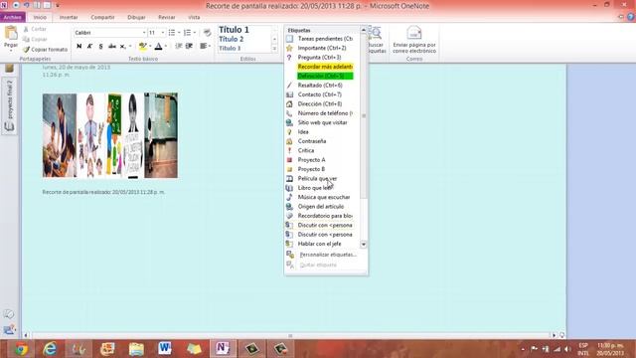Open the Archivo tab
The height and width of the screenshot is (358, 636).
13,17
